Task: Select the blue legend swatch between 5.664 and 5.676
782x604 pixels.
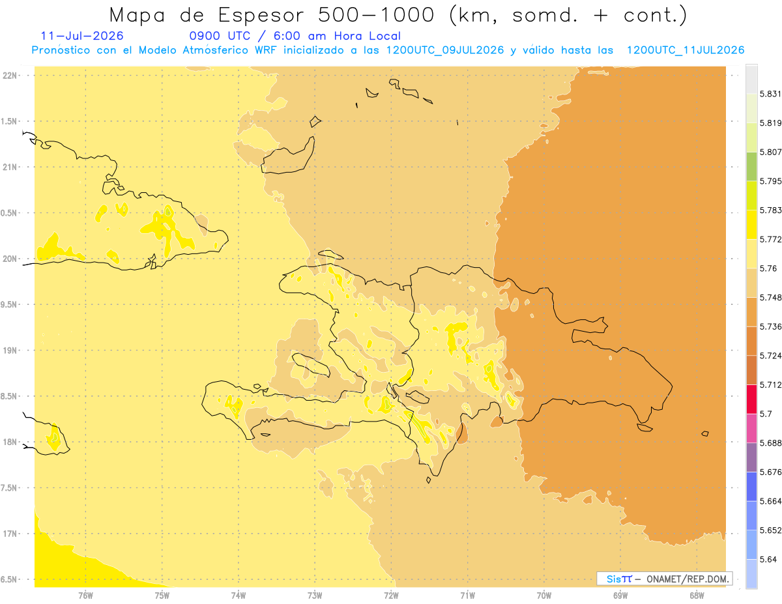Action: (x=751, y=486)
